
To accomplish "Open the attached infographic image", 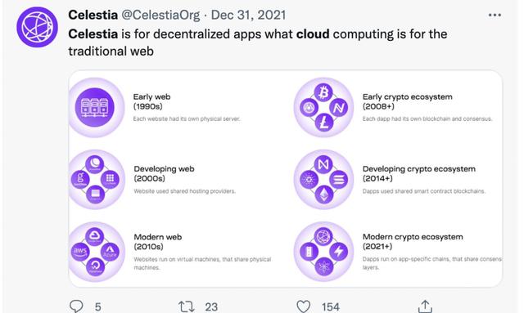I will (286, 178).
